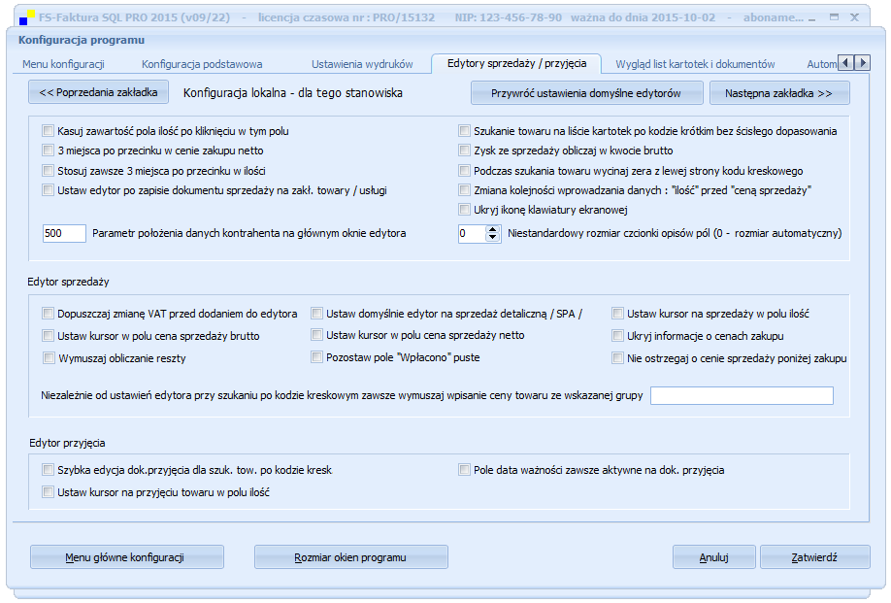Select the Edytory sprzedaży / przyjęcia tab
This screenshot has height=603, width=891.
pyautogui.click(x=516, y=64)
